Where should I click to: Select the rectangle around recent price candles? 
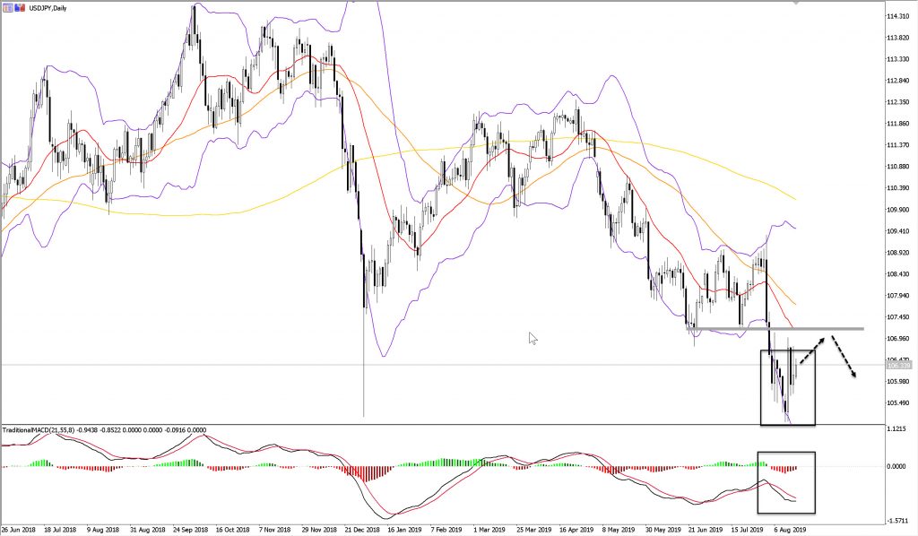tap(761, 385)
